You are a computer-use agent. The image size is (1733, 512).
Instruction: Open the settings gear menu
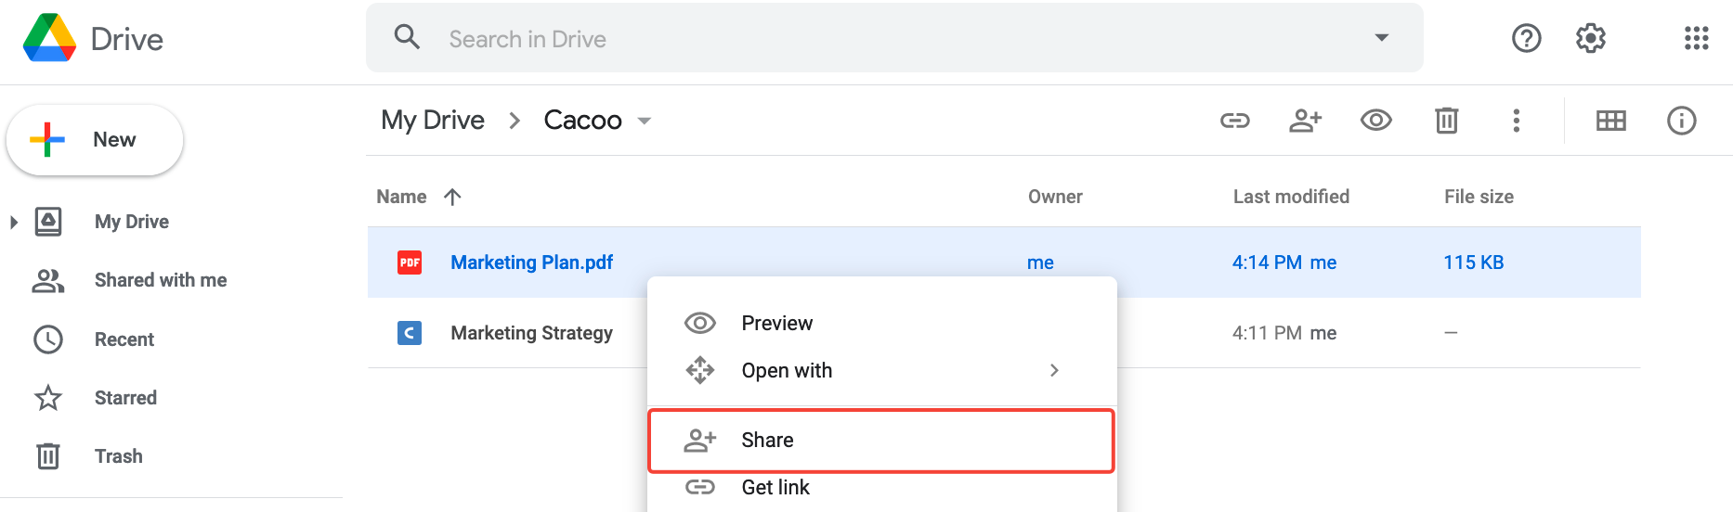[x=1590, y=38]
